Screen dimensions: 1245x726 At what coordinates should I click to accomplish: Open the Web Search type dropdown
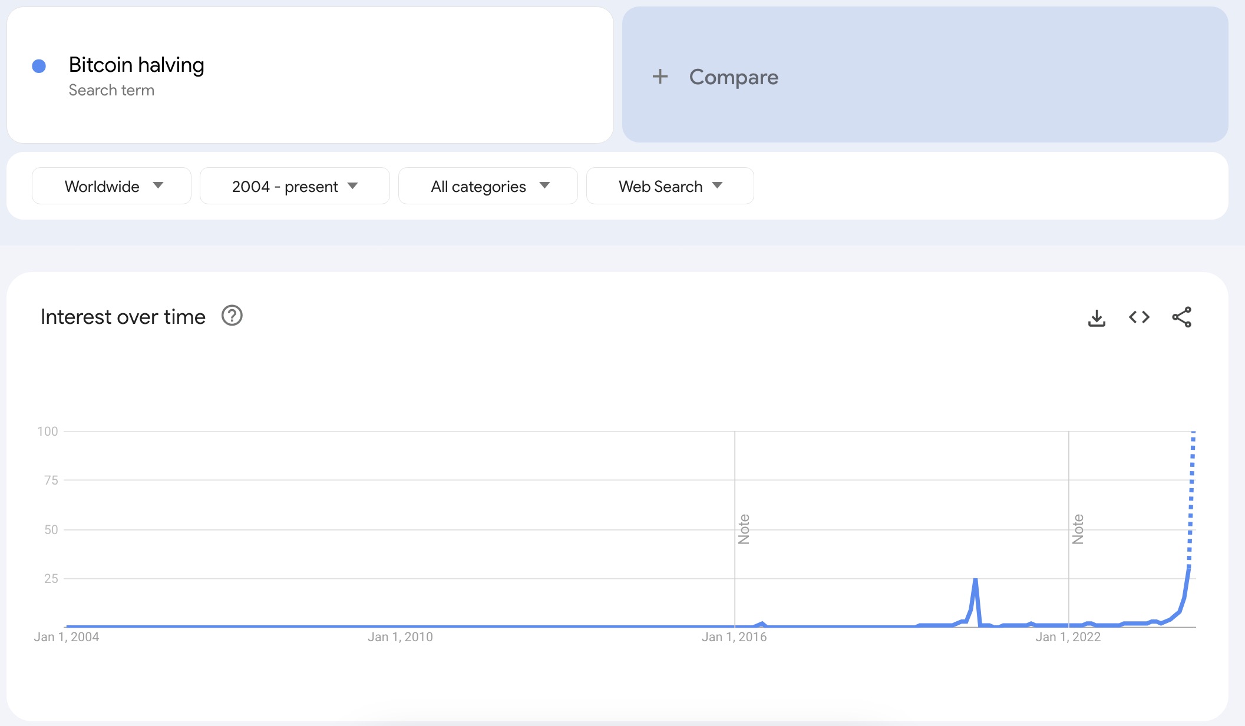coord(670,186)
